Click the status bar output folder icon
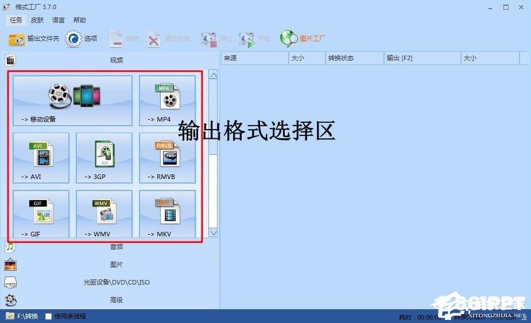Screen dimensions: 531x323 10,316
